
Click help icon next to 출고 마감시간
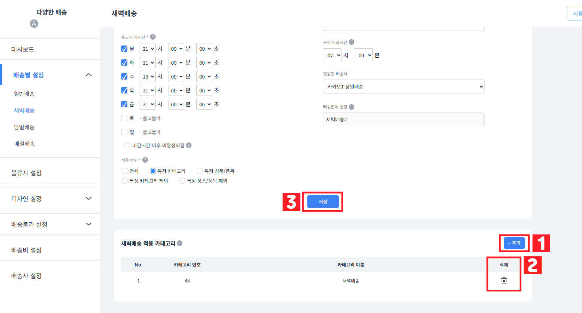(x=153, y=37)
